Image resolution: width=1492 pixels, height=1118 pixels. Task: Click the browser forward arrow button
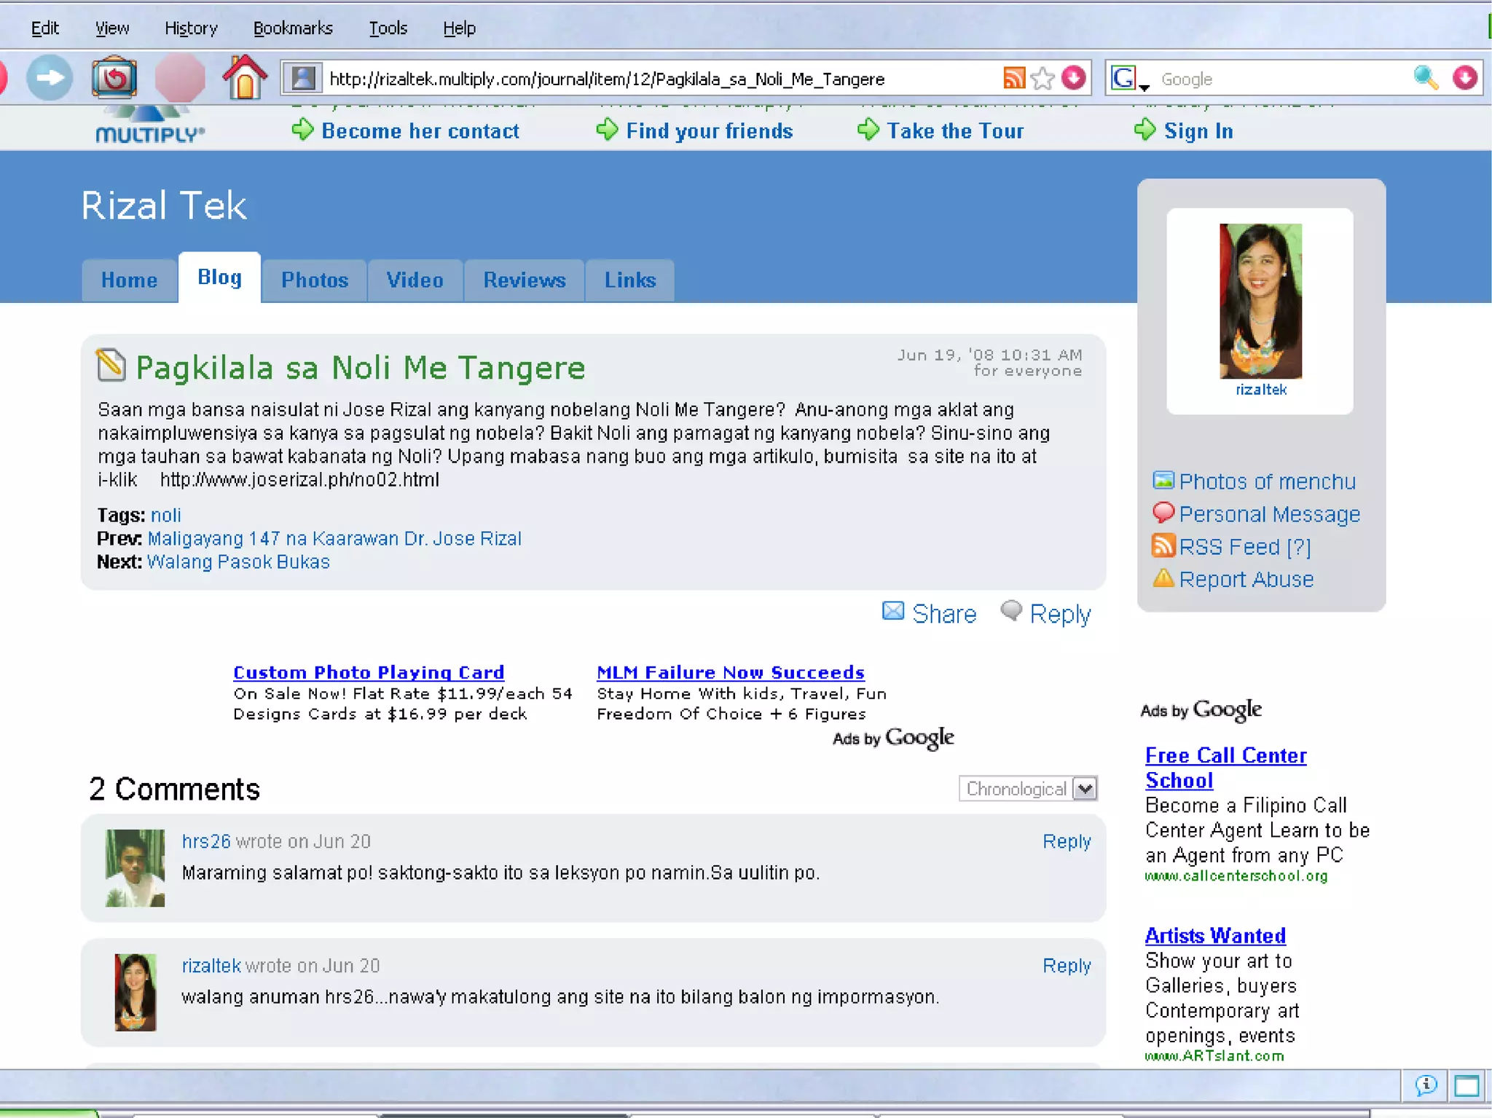[50, 77]
